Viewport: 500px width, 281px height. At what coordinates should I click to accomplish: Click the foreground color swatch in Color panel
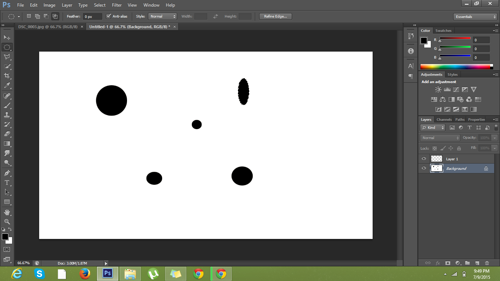pyautogui.click(x=424, y=40)
